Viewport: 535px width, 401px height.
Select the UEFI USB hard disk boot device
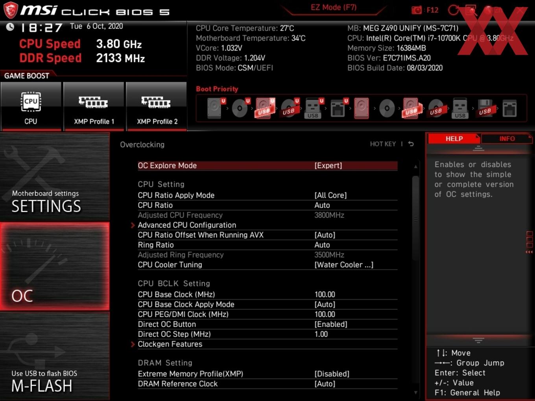click(265, 108)
